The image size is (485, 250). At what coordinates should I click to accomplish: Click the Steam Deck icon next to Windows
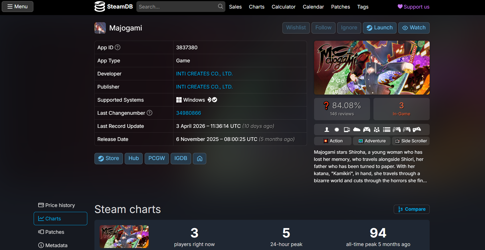(209, 100)
